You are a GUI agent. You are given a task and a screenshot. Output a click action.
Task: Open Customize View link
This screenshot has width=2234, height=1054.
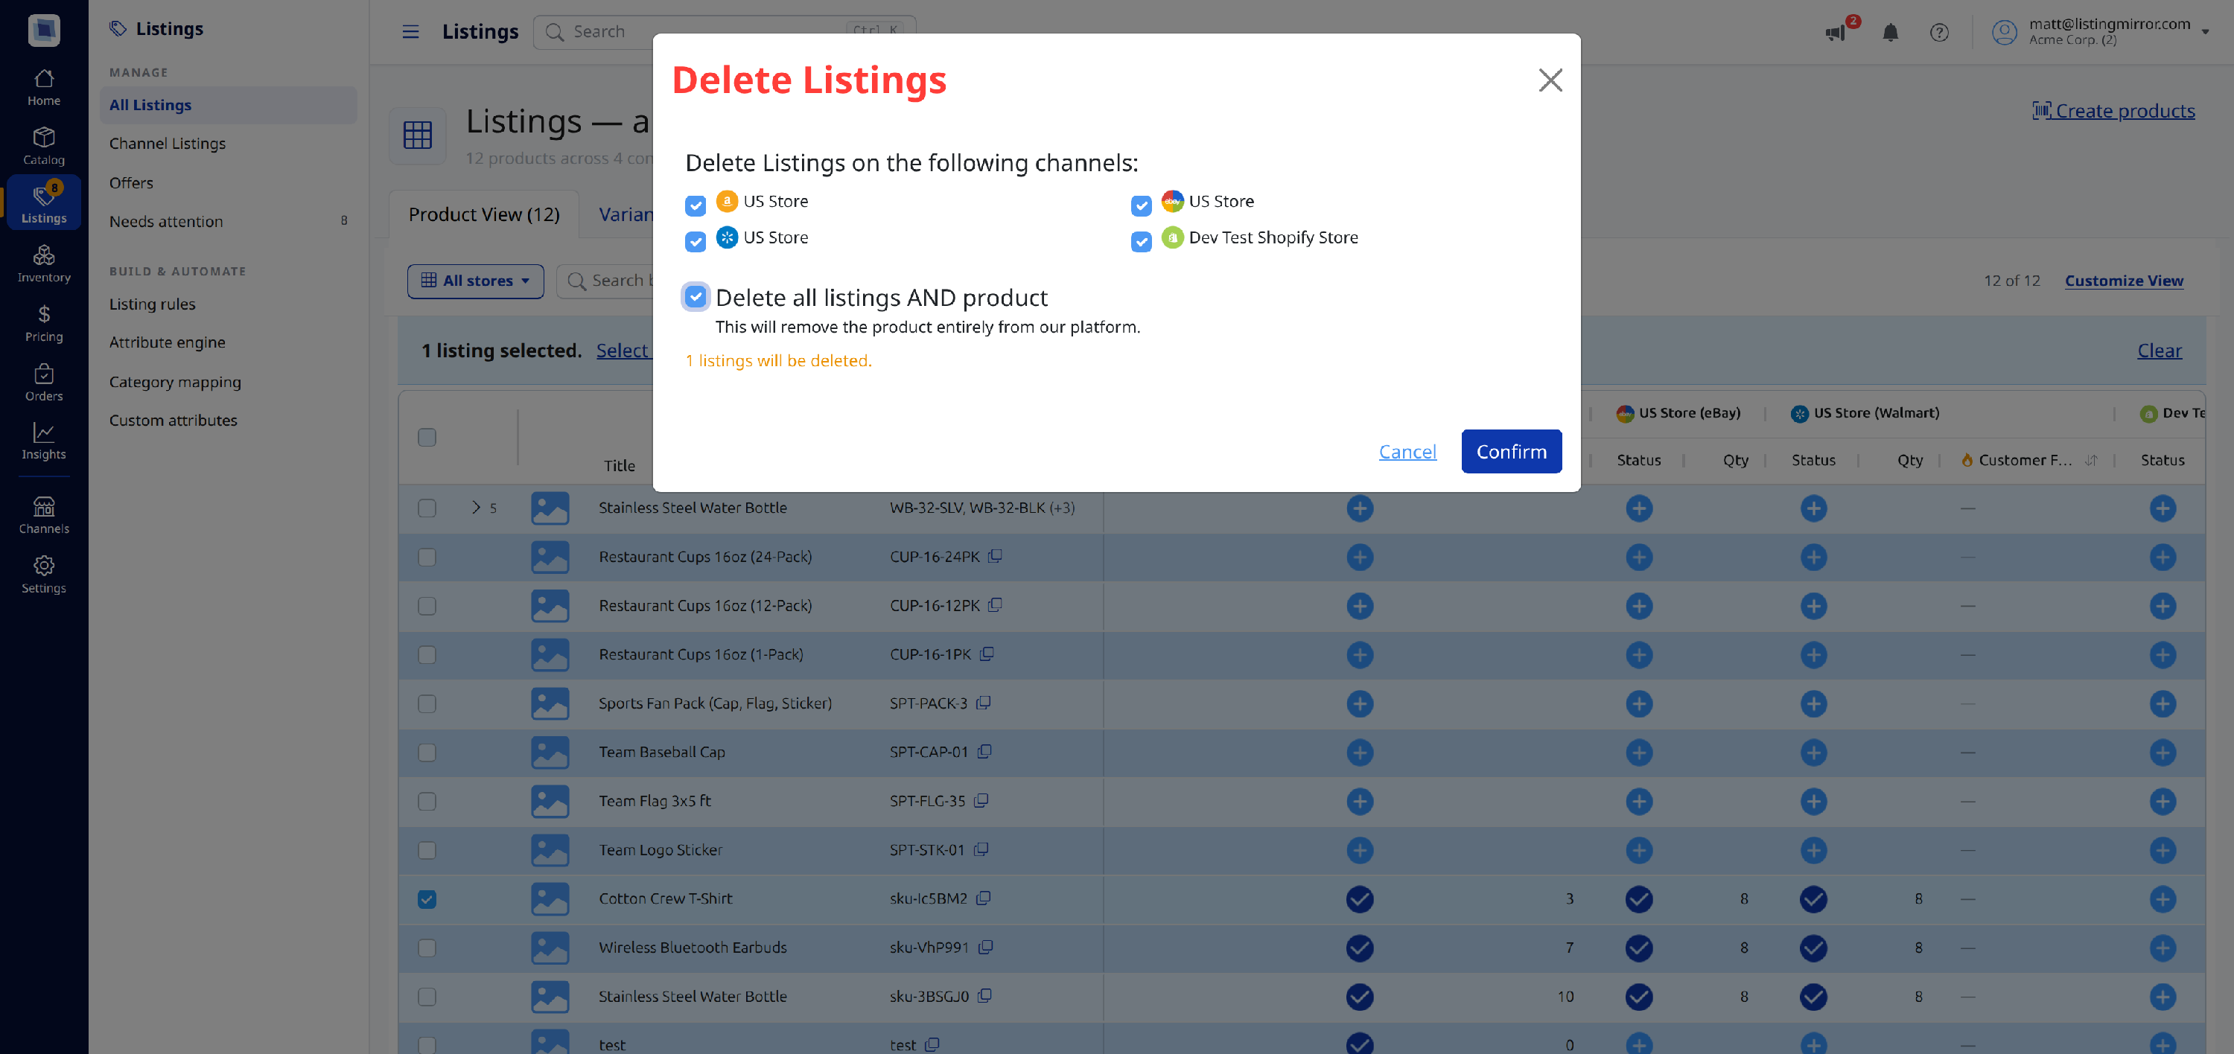(2124, 280)
